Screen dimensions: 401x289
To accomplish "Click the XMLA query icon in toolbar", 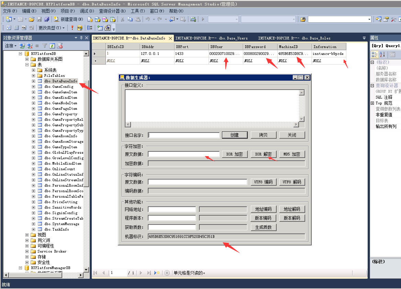I will point(113,19).
